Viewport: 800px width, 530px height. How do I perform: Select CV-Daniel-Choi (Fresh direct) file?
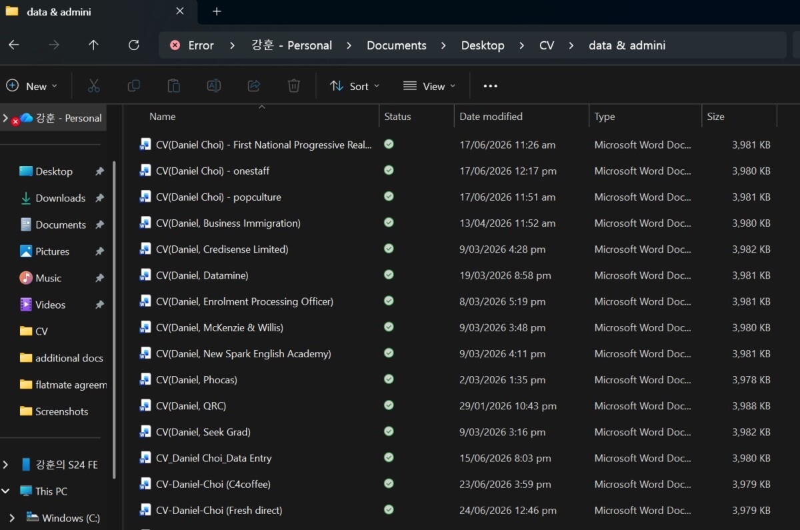click(219, 510)
